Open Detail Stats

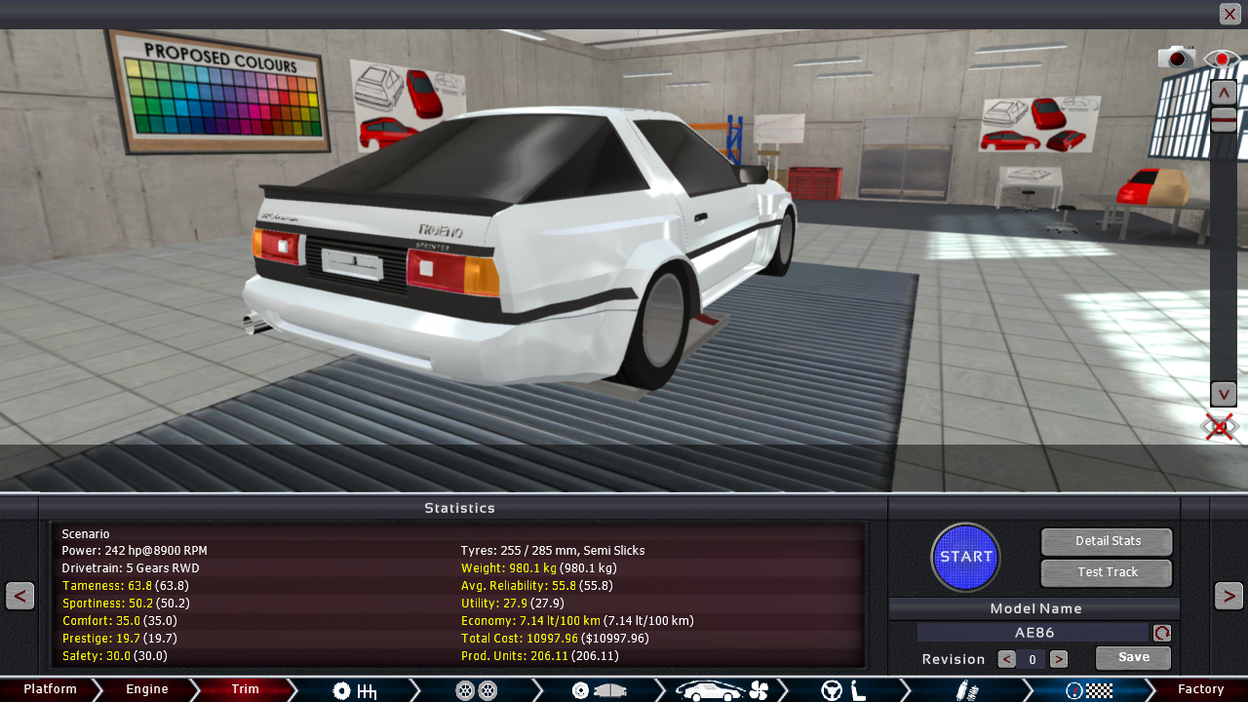[x=1107, y=541]
